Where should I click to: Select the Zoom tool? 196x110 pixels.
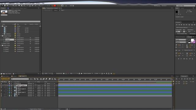point(7,5)
